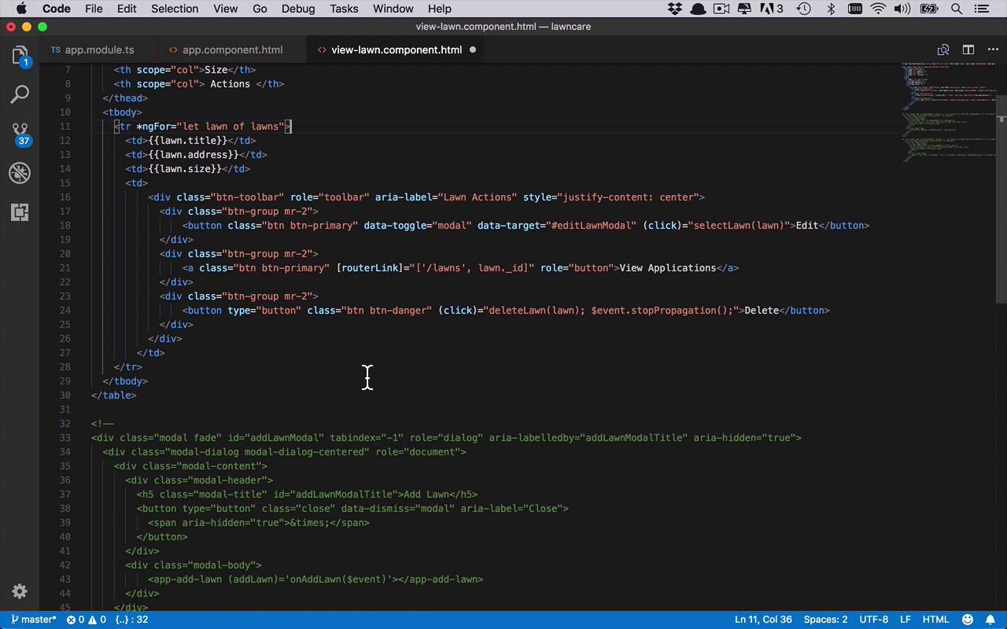
Task: Open the editor More Actions menu
Action: [x=993, y=50]
